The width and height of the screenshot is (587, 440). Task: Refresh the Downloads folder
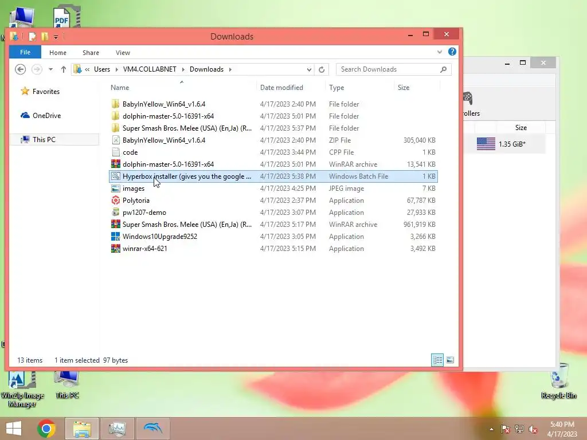tap(322, 69)
